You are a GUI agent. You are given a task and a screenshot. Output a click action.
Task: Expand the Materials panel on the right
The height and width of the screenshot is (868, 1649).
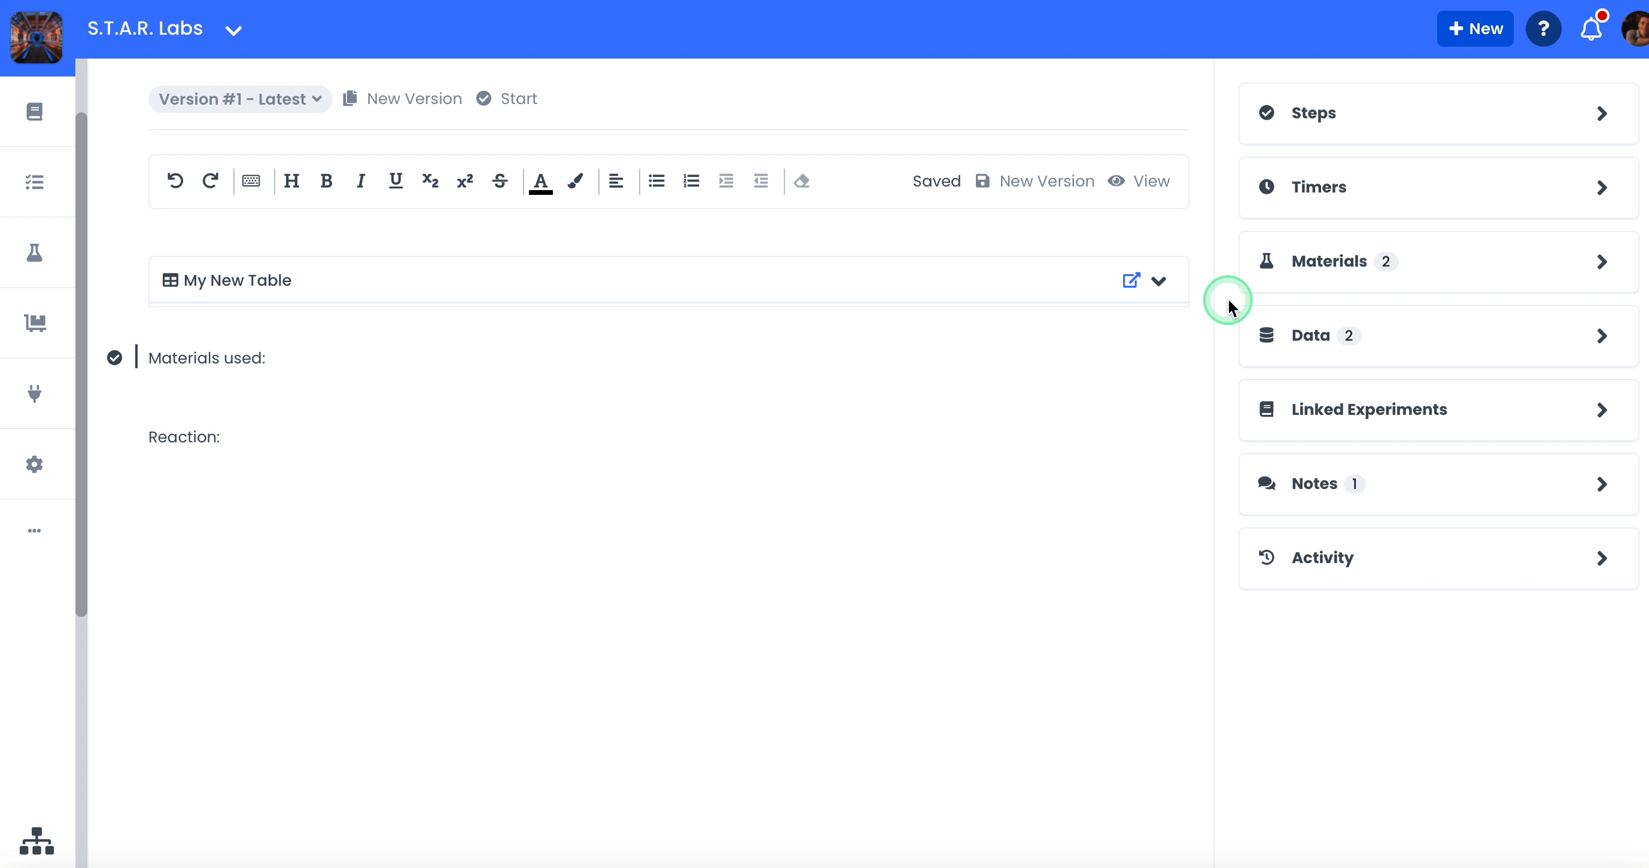[x=1437, y=261]
